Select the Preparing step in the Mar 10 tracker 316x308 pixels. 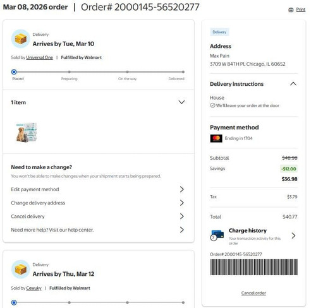click(x=70, y=72)
